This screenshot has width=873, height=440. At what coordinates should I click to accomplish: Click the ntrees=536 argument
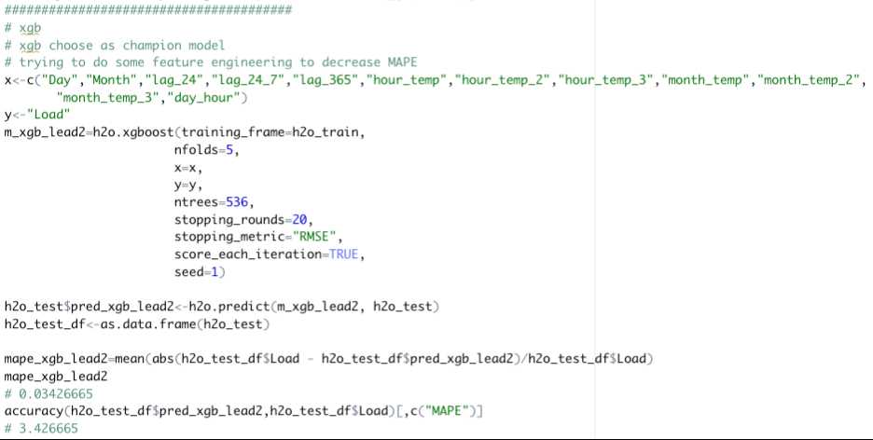coord(214,202)
